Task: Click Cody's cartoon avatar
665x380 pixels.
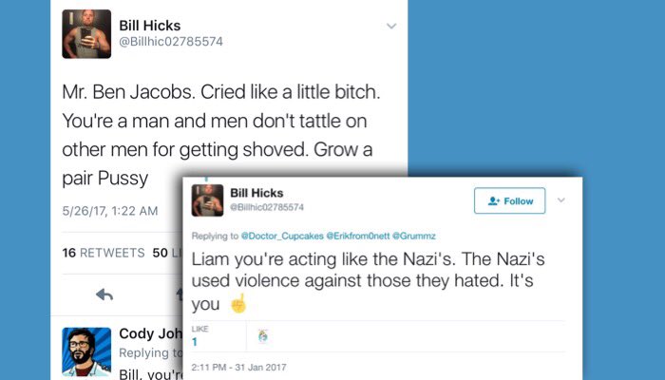Action: (86, 352)
